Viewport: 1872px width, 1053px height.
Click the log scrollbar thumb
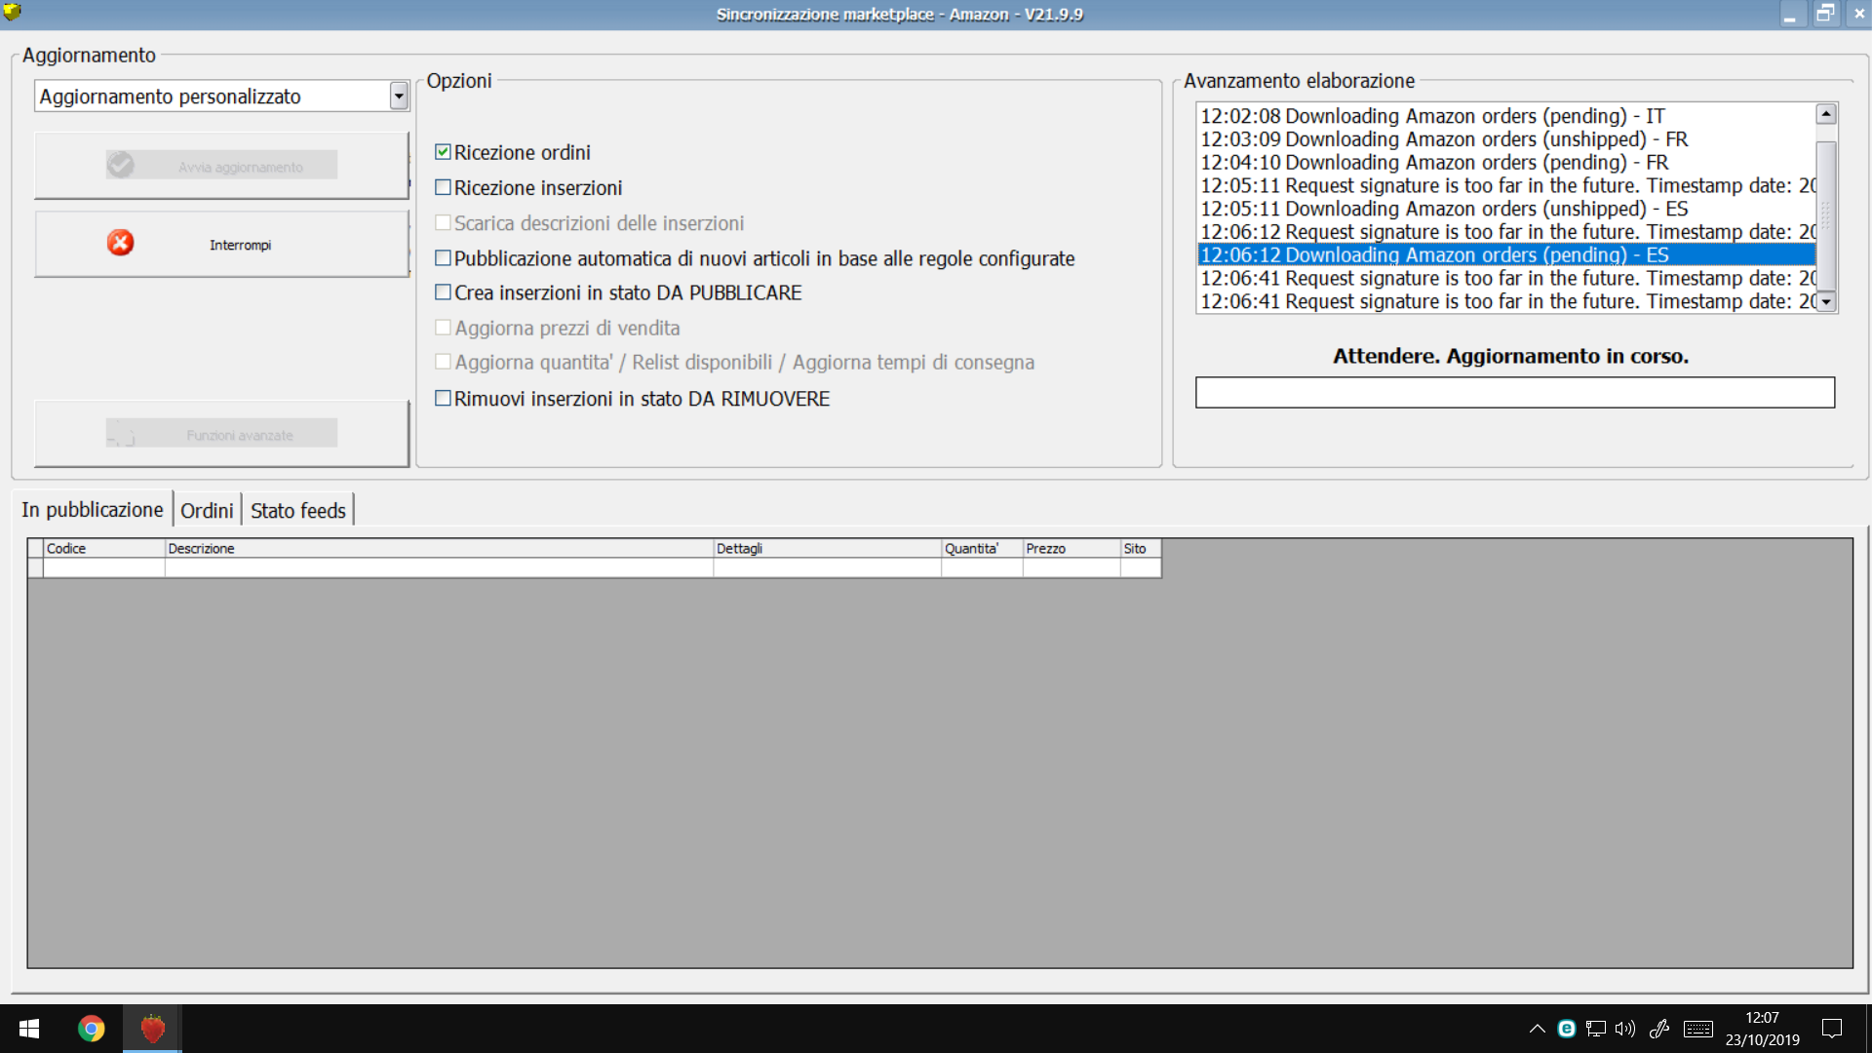coord(1826,216)
